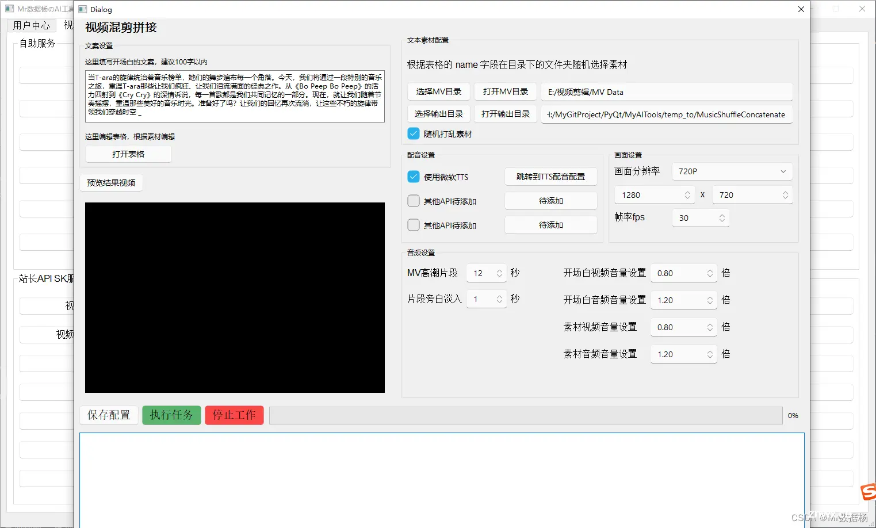Stop the job with red 停止工作 button
This screenshot has width=876, height=528.
click(x=234, y=415)
